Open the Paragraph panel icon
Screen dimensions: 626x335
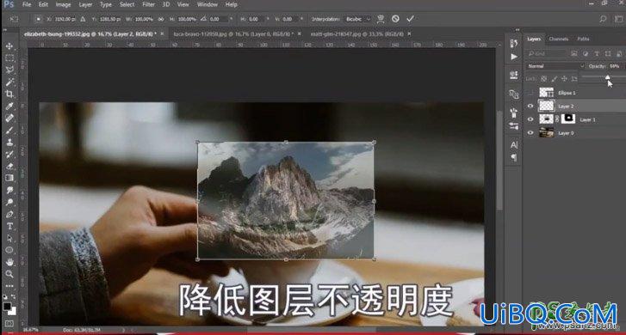(514, 158)
